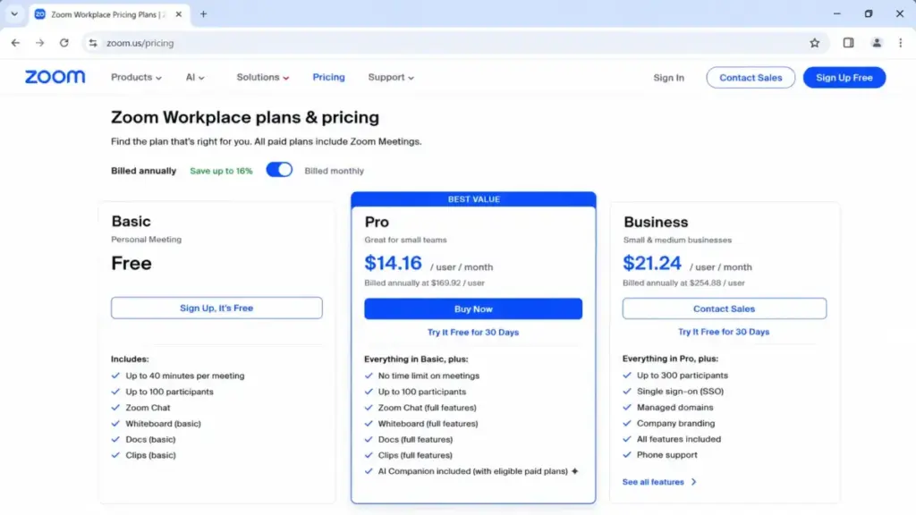Minimize the browser window
This screenshot has width=916, height=515.
point(836,14)
